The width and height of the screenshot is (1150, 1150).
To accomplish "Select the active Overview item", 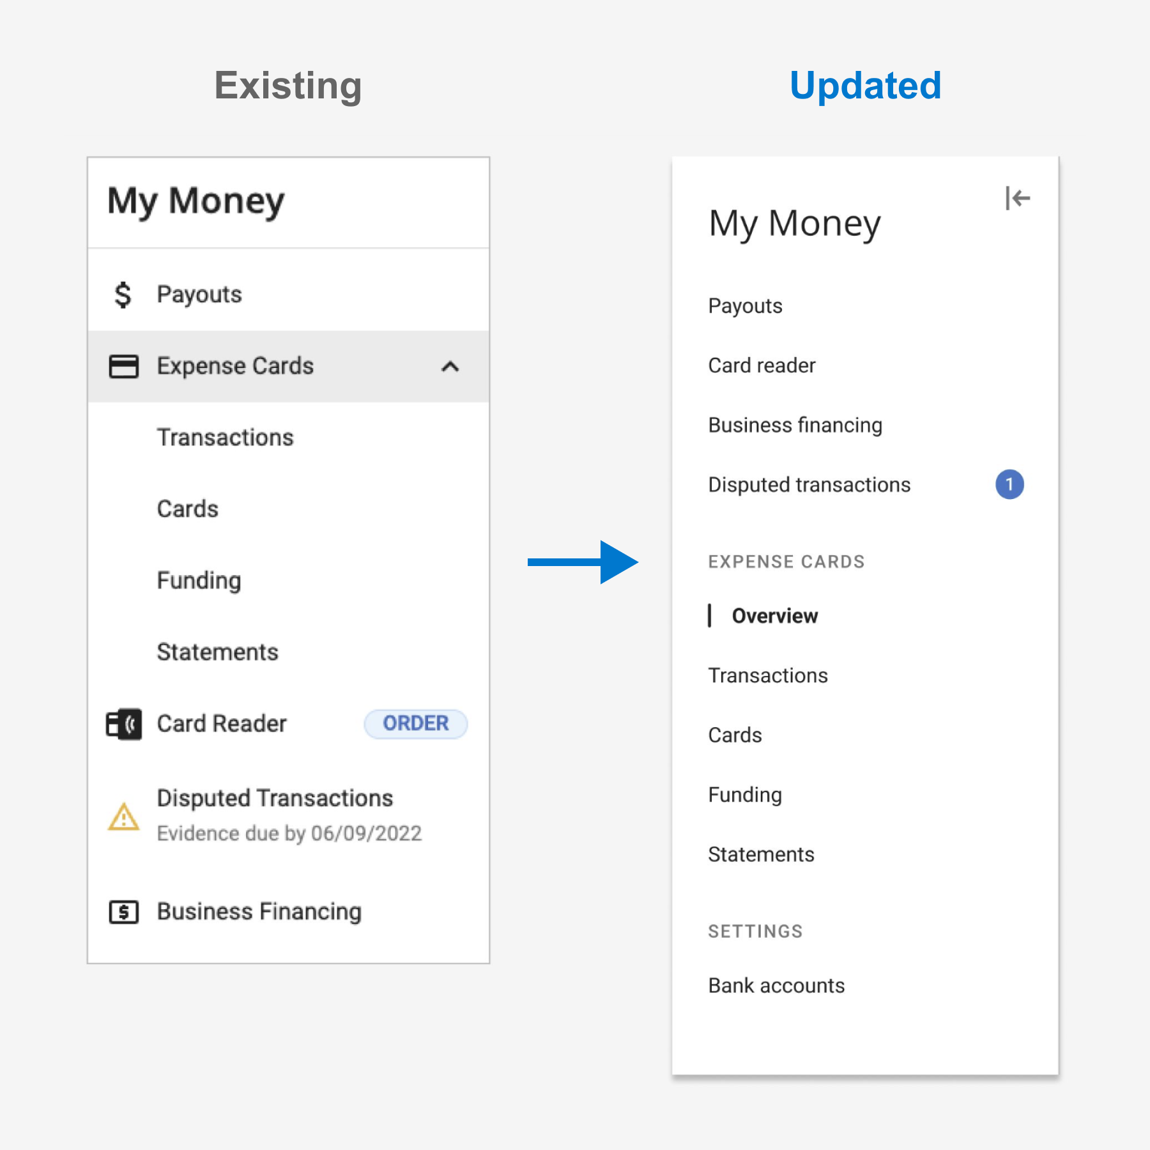I will 774,616.
